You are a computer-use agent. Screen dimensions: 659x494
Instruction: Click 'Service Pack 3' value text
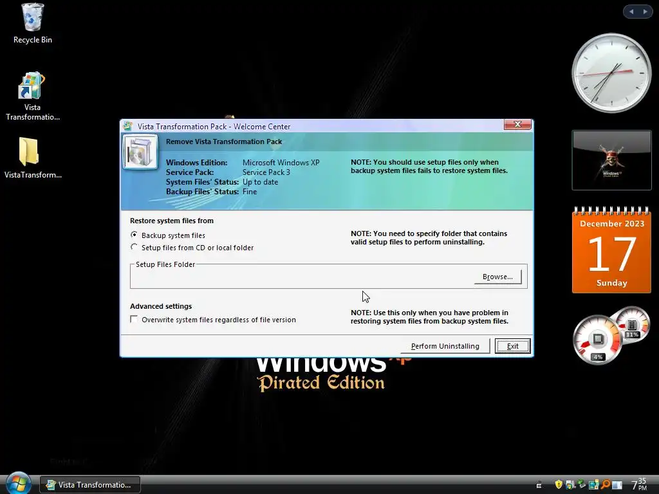coord(266,172)
